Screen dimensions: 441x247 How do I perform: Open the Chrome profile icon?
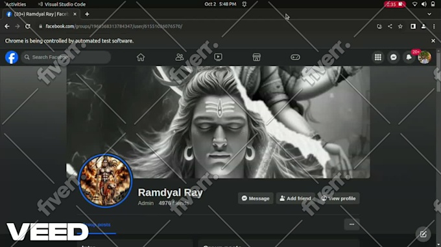click(423, 26)
